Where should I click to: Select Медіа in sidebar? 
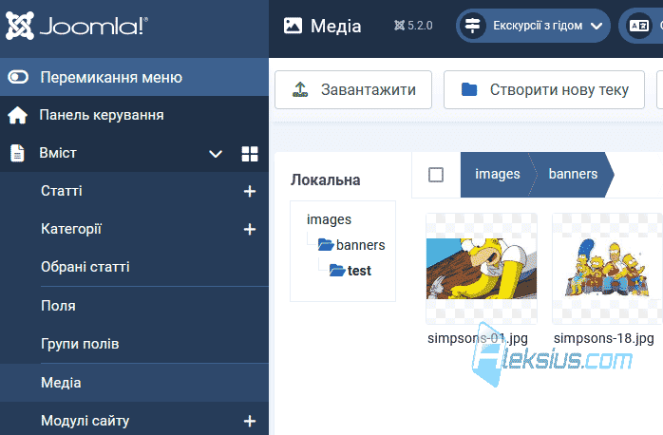134,383
